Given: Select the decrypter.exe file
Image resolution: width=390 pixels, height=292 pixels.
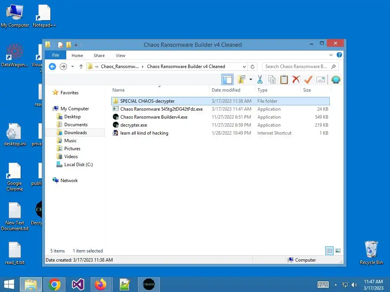Looking at the screenshot, I should 221,125.
